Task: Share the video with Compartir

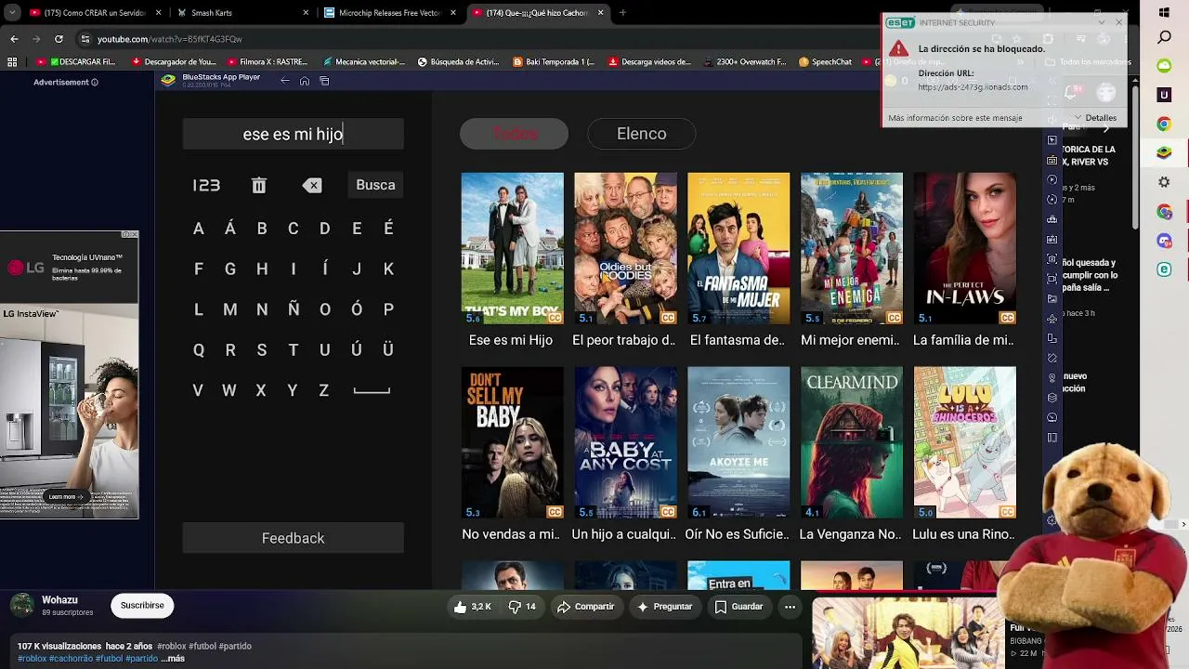Action: point(586,607)
